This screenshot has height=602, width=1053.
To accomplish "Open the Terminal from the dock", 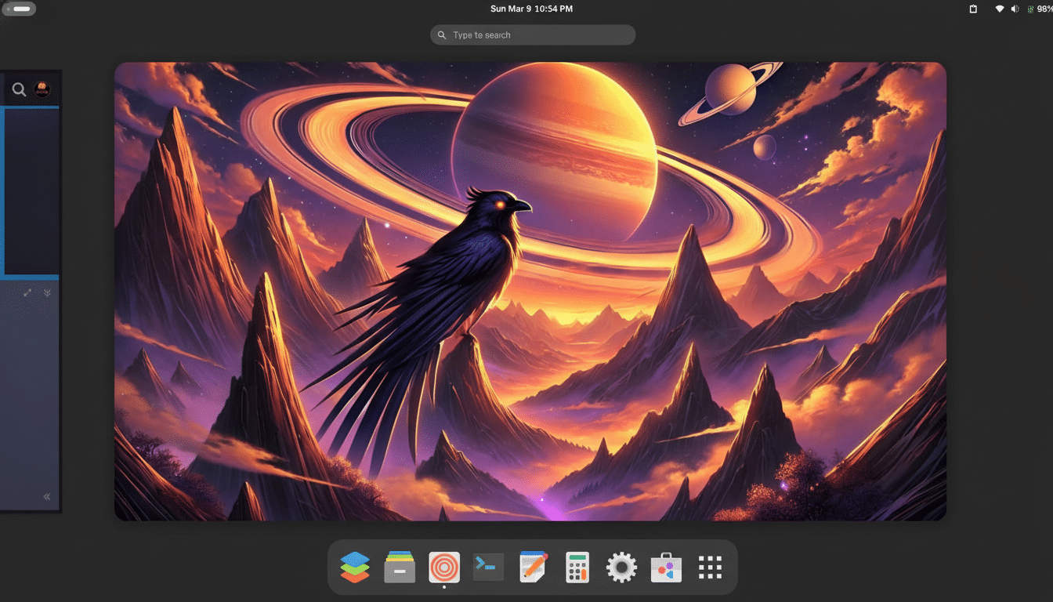I will [488, 566].
